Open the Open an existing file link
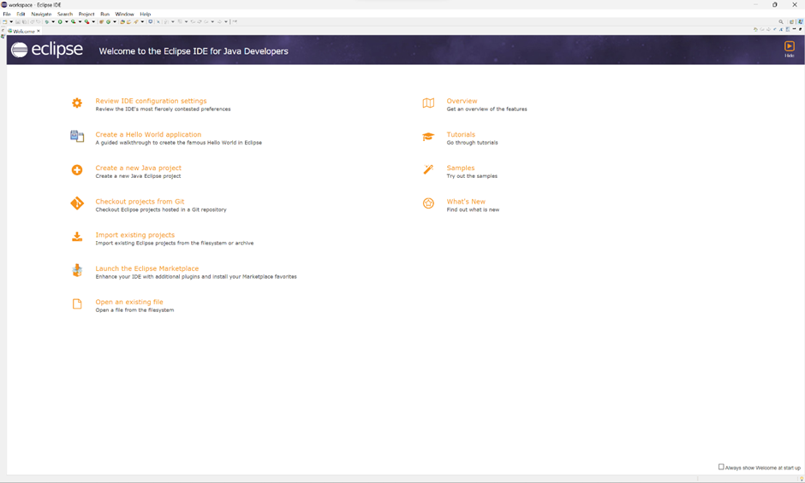Image resolution: width=805 pixels, height=483 pixels. [129, 302]
